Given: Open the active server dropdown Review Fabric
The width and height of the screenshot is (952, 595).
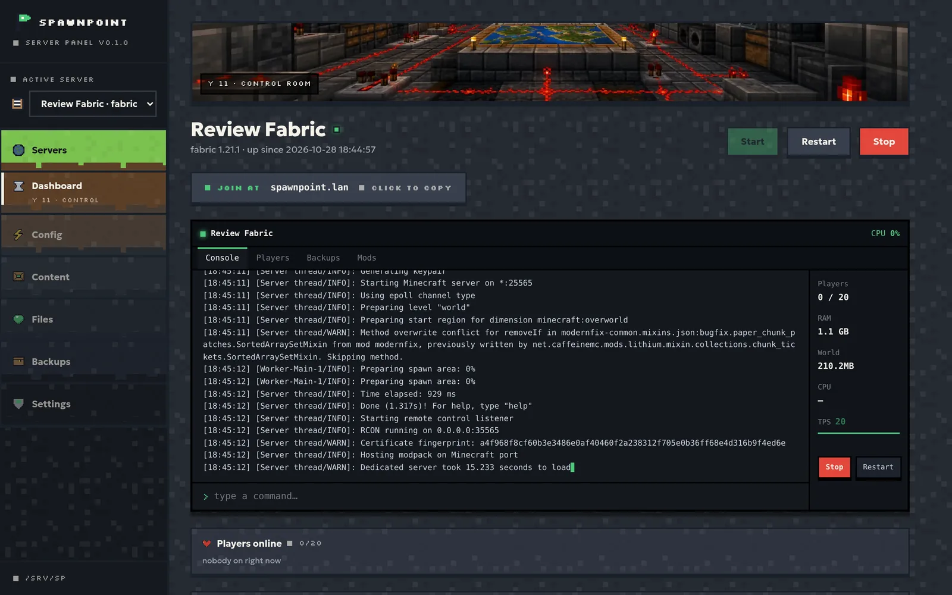Looking at the screenshot, I should pyautogui.click(x=93, y=104).
